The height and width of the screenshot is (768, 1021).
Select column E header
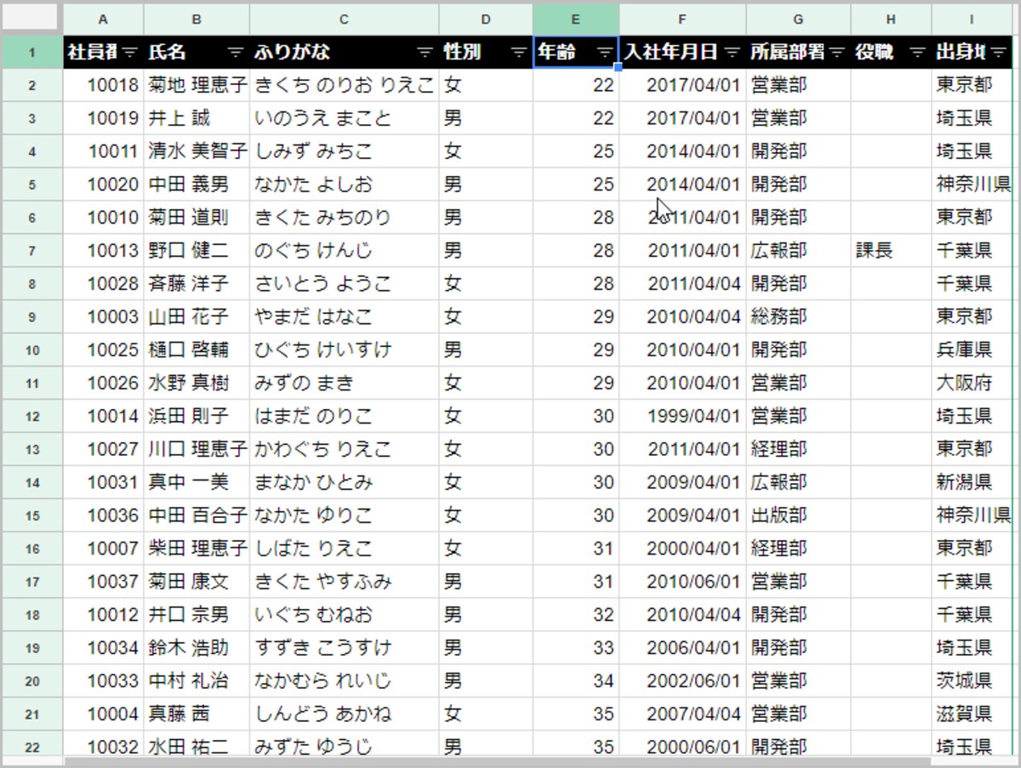click(x=576, y=19)
